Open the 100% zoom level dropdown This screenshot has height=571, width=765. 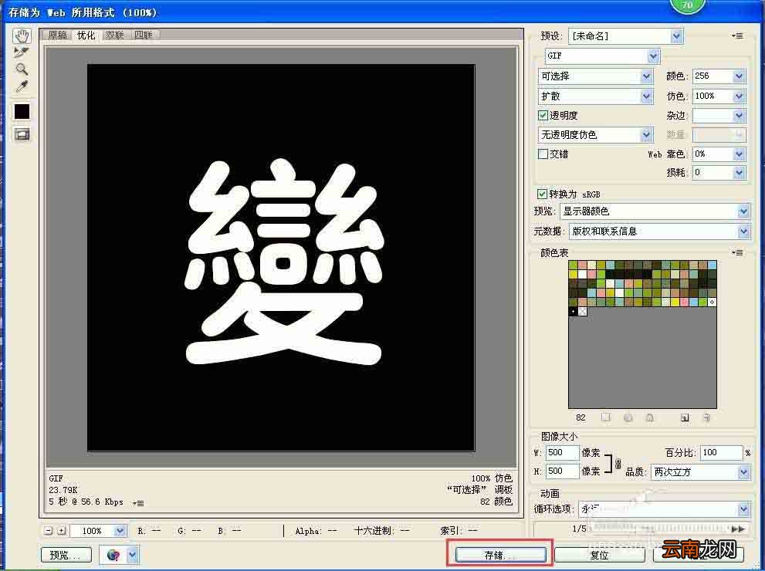click(98, 531)
